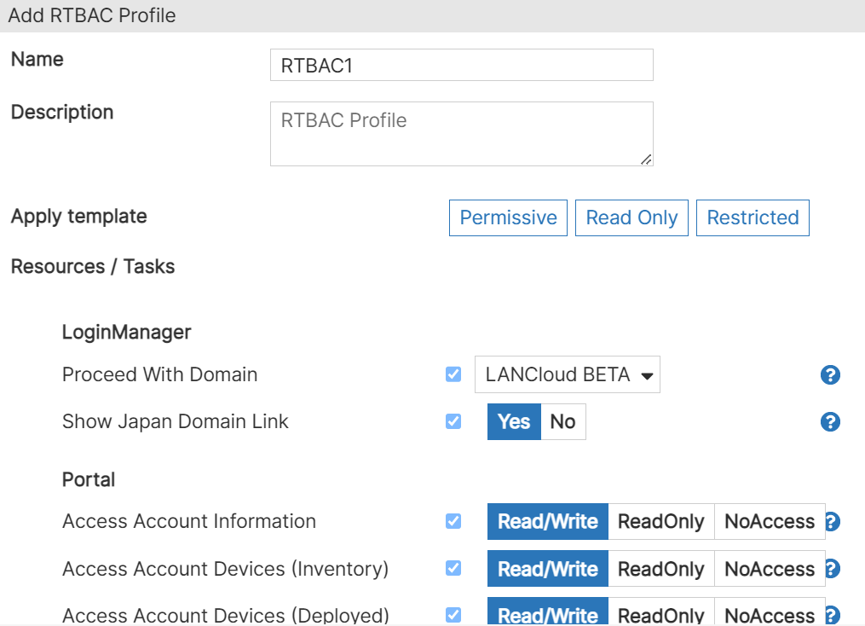Uncheck the Show Japan Domain Link checkbox
This screenshot has height=626, width=865.
pyautogui.click(x=453, y=421)
